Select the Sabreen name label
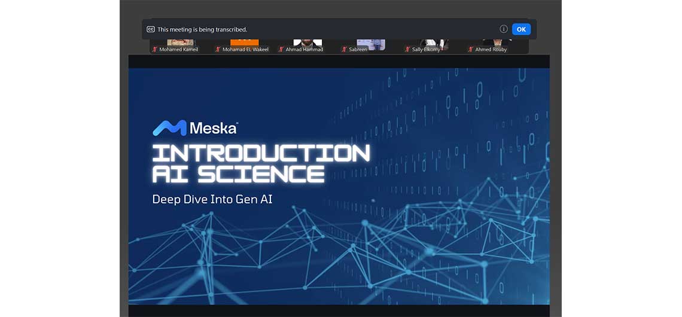This screenshot has width=682, height=317. [358, 50]
